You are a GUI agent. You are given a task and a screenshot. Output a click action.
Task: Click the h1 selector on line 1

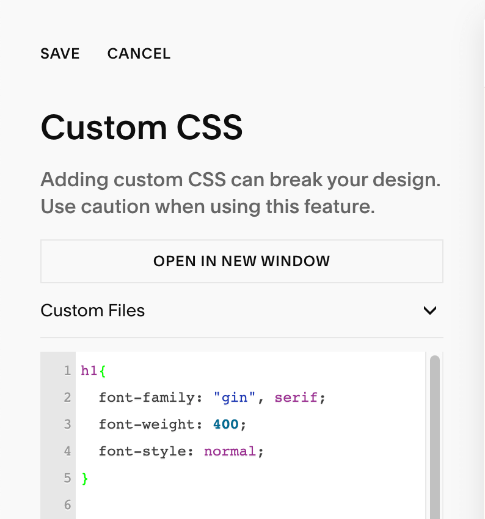89,371
